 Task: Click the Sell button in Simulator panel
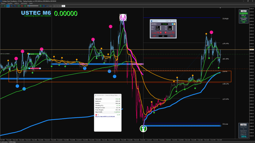pos(154,36)
